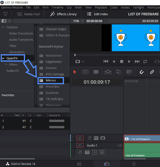Viewport: 160px width, 167px height.
Task: Select the JPEG Damage effect
Action: 54,74
